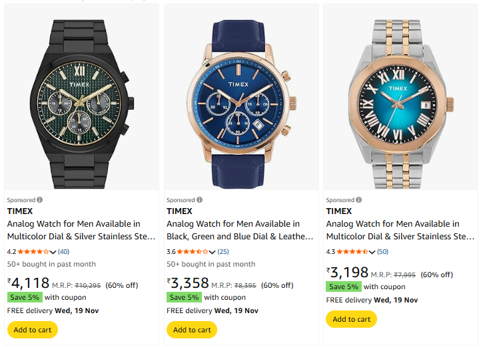483x347 pixels.
Task: Add the ₹3,198 two-tone Timex to cart
Action: point(351,319)
